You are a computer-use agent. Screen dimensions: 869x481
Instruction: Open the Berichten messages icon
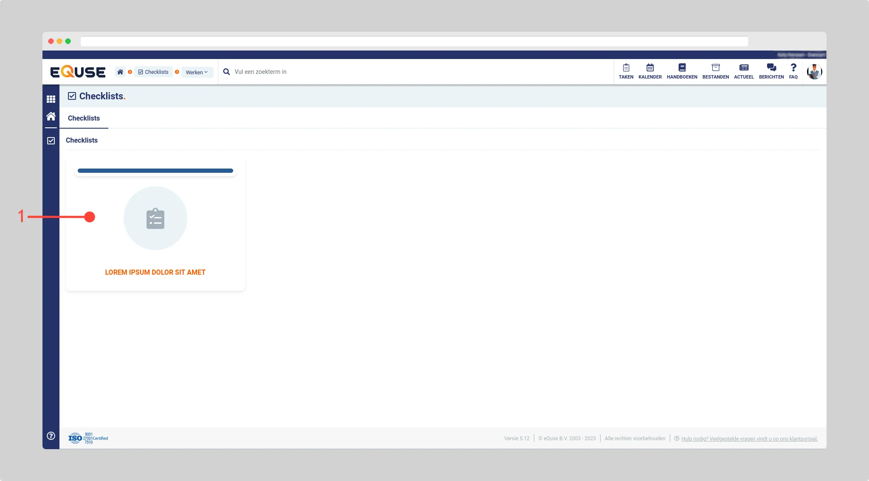point(771,71)
